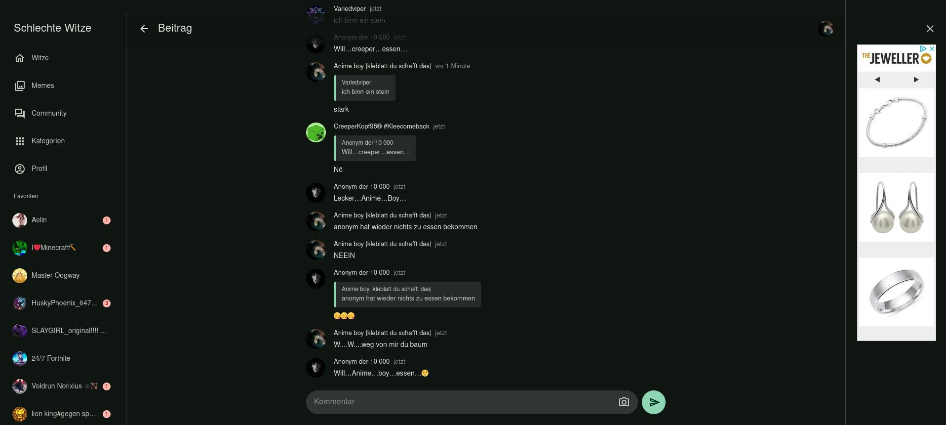Viewport: 946px width, 425px height.
Task: Click the user avatar at the top right
Action: (x=826, y=29)
